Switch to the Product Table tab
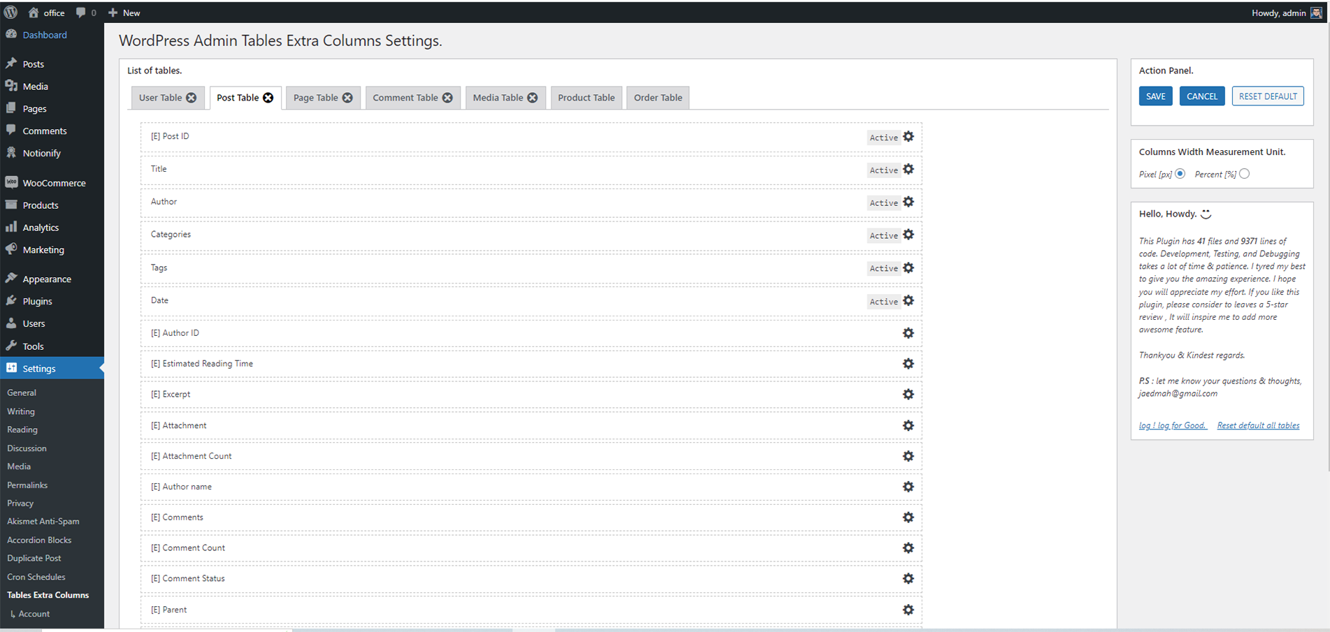Screen dimensions: 1330x632 coord(586,98)
